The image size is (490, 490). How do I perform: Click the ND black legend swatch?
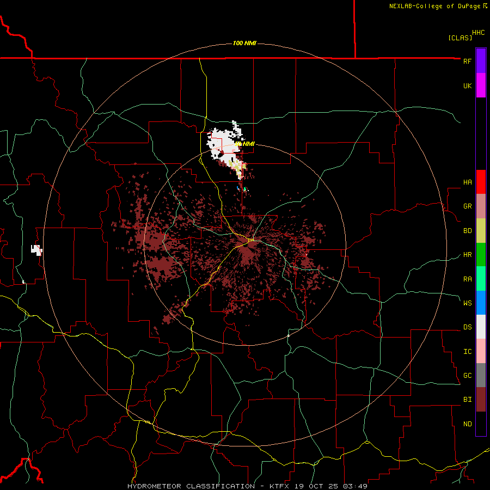(481, 424)
